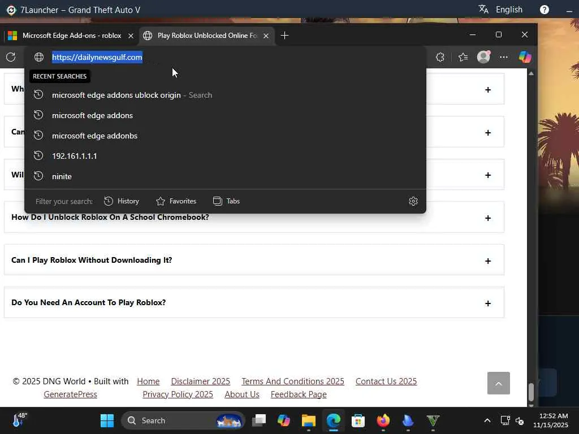Open Firefox on the taskbar
Image resolution: width=579 pixels, height=434 pixels.
click(x=383, y=420)
